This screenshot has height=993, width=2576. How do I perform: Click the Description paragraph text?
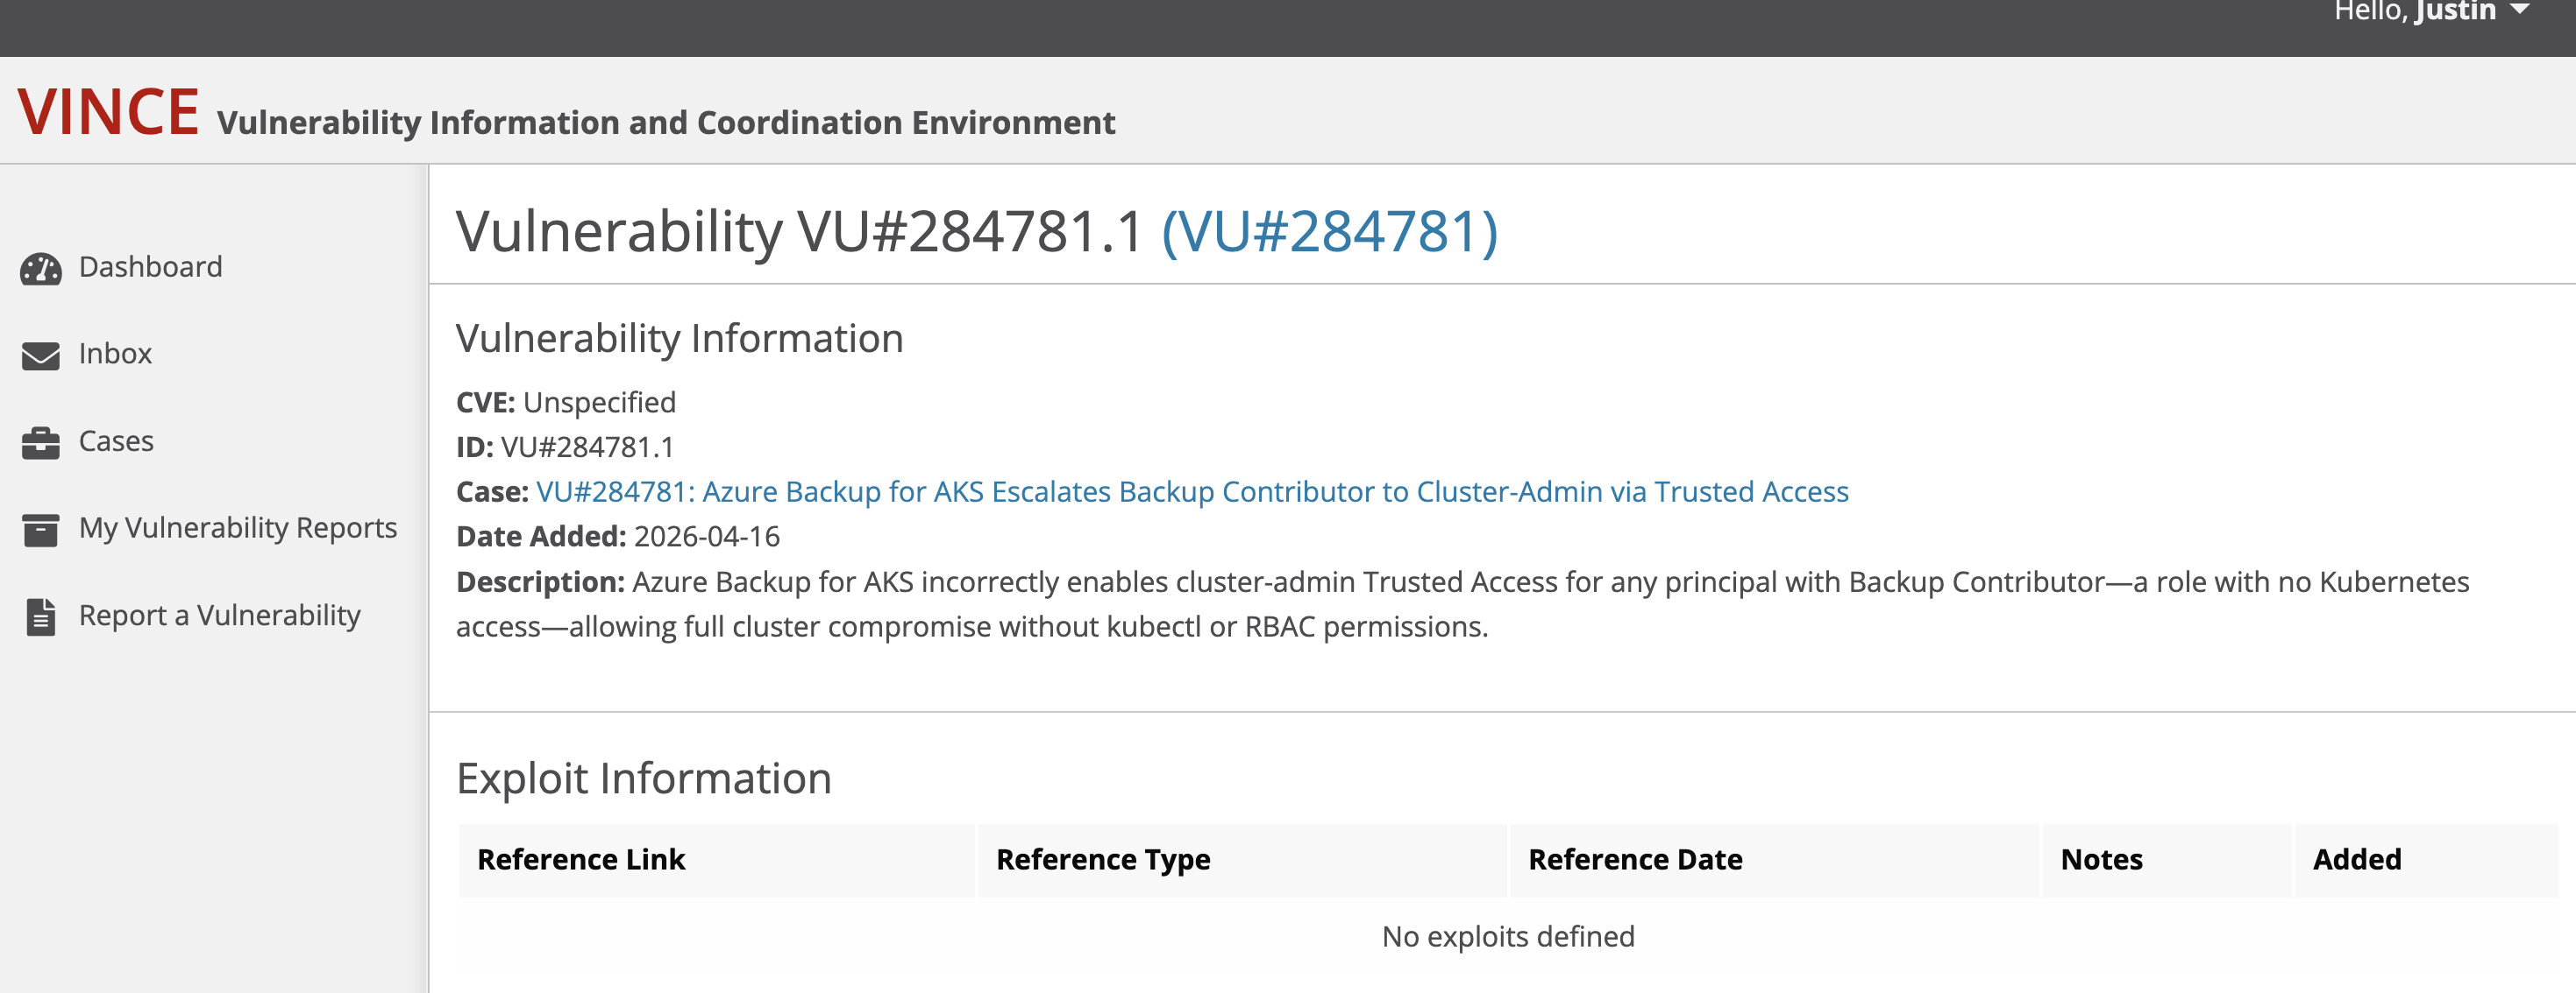pyautogui.click(x=1462, y=603)
